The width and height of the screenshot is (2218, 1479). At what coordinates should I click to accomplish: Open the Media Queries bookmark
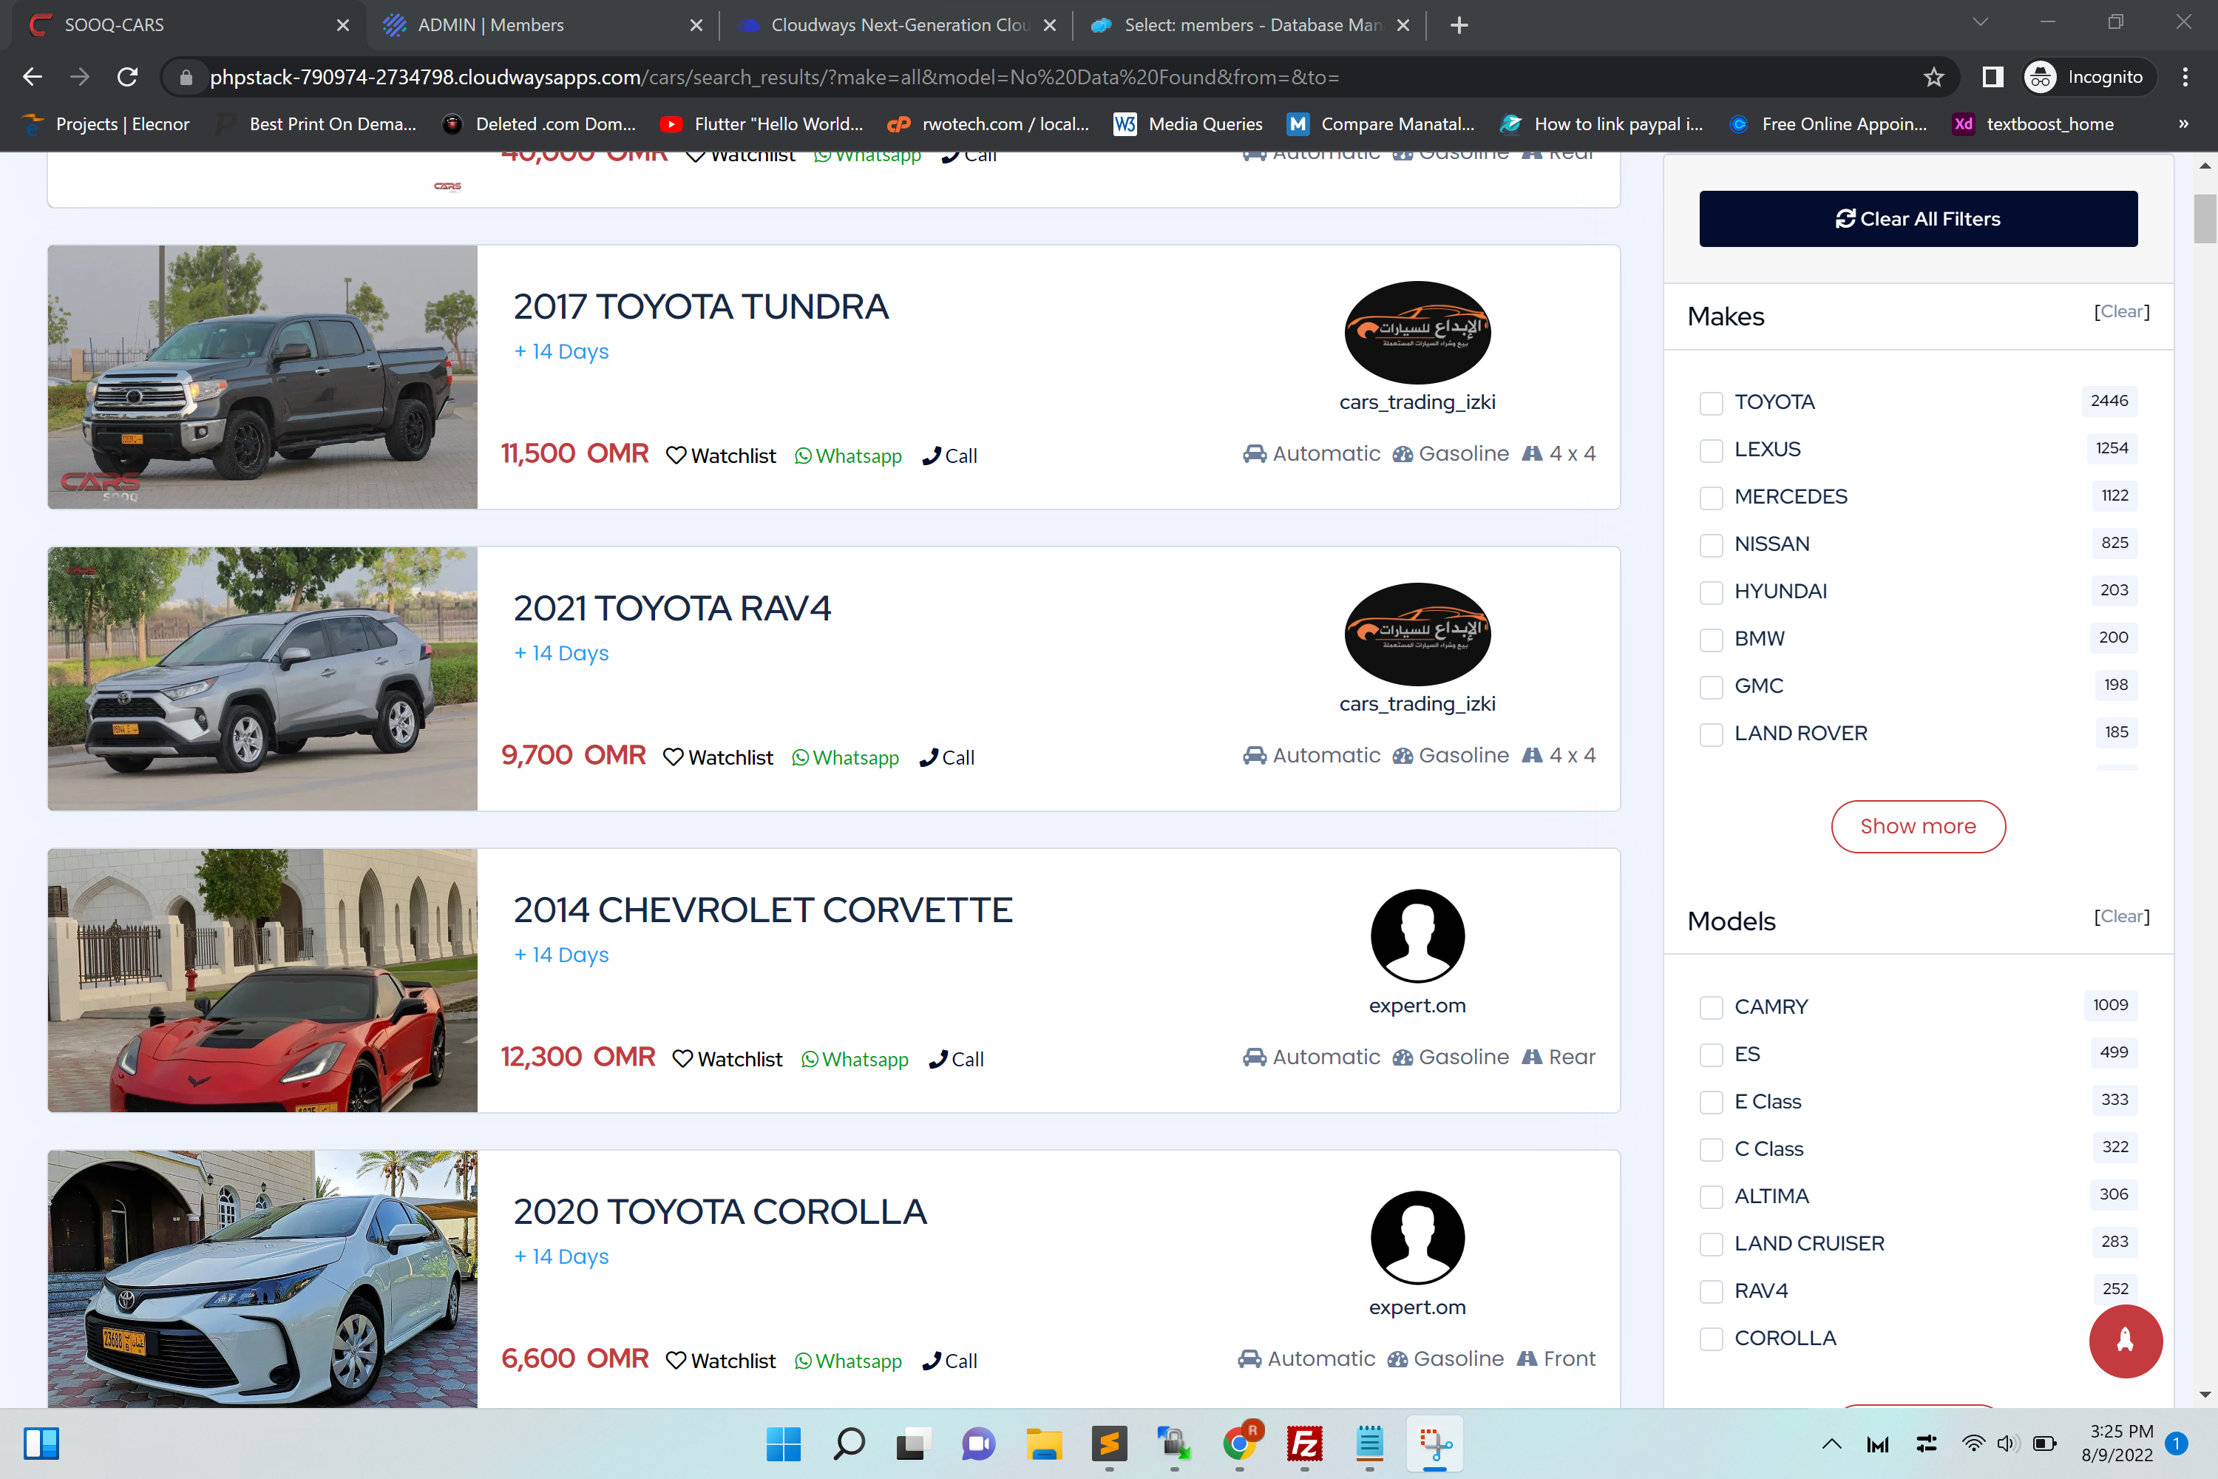[x=1188, y=123]
